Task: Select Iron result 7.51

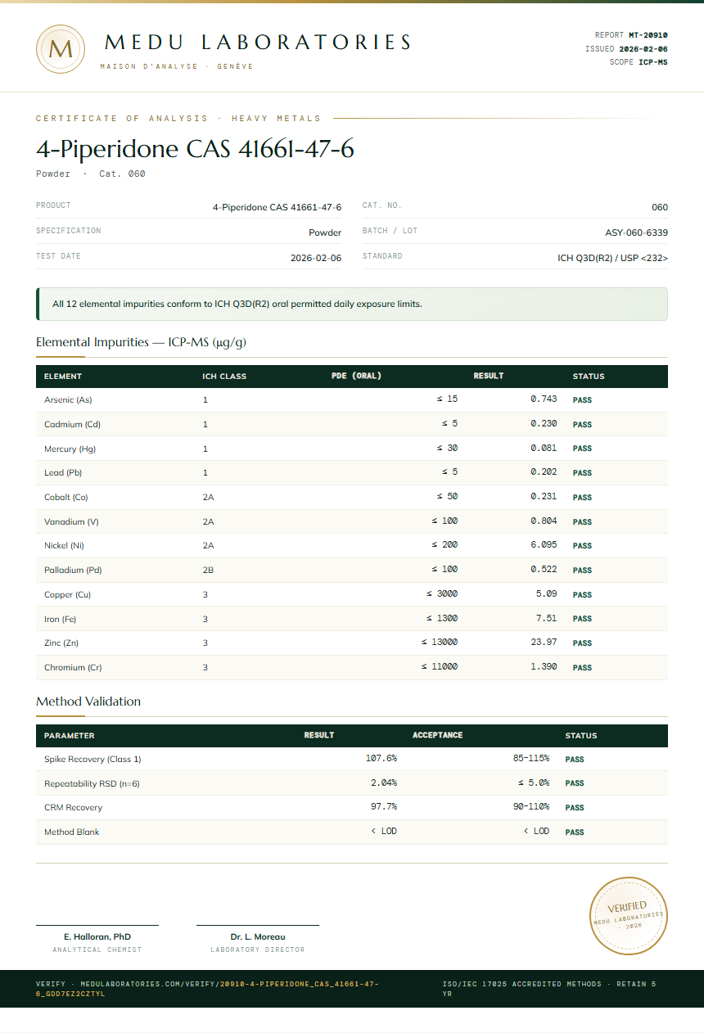Action: point(546,618)
